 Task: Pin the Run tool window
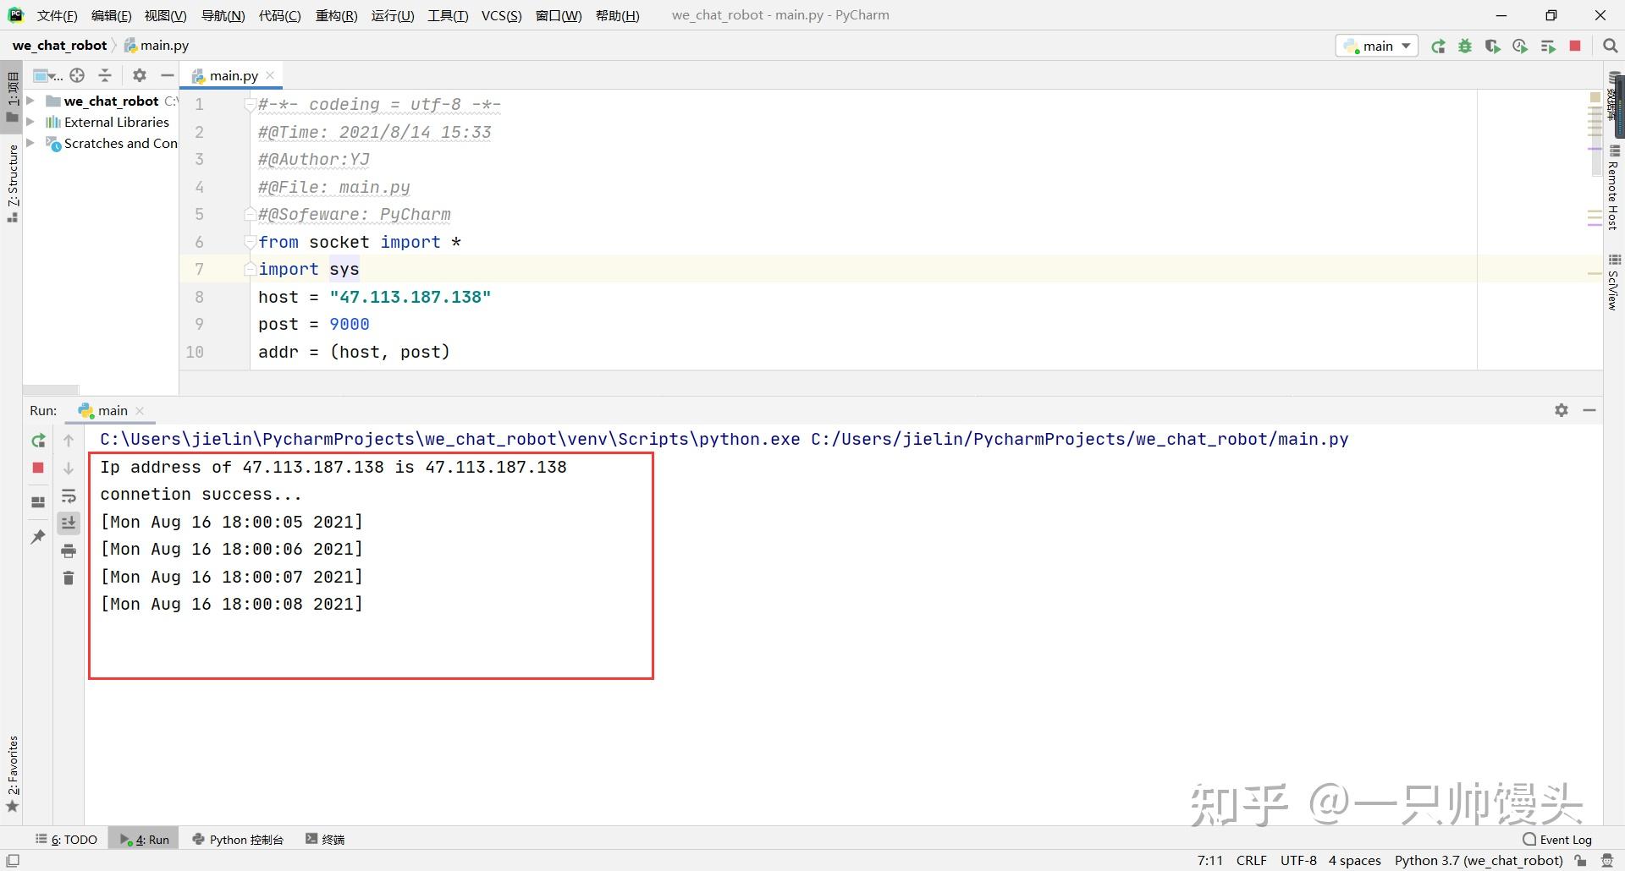coord(37,537)
